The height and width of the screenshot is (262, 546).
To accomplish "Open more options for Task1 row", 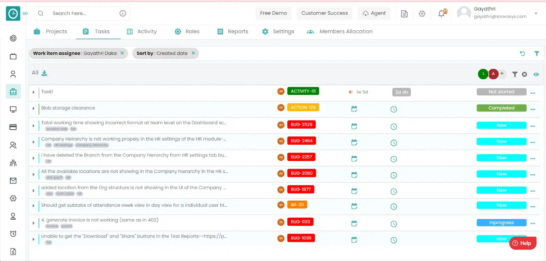I will (533, 93).
